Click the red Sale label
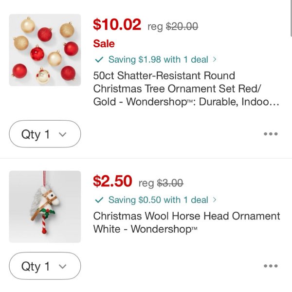The height and width of the screenshot is (292, 292). coord(104,44)
